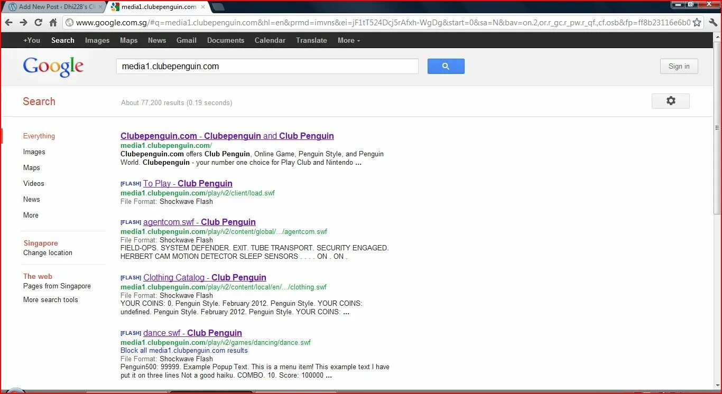Open a new browser tab

[218, 7]
